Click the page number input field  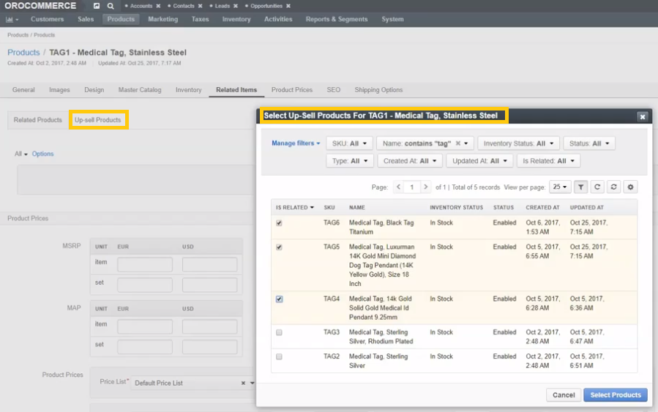[411, 187]
